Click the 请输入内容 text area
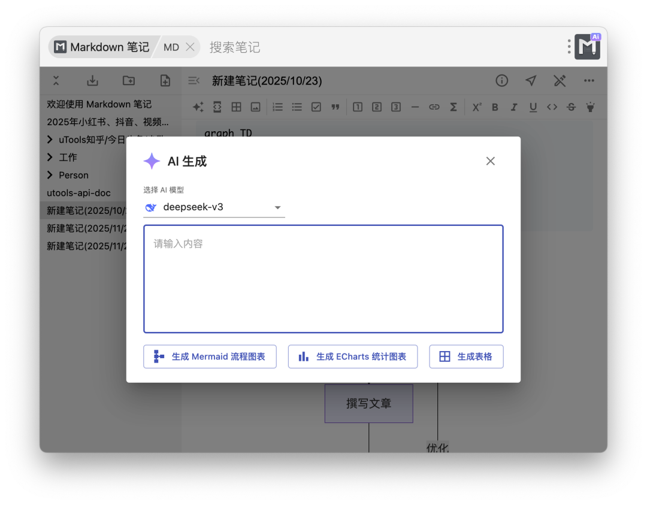This screenshot has width=647, height=505. [323, 279]
